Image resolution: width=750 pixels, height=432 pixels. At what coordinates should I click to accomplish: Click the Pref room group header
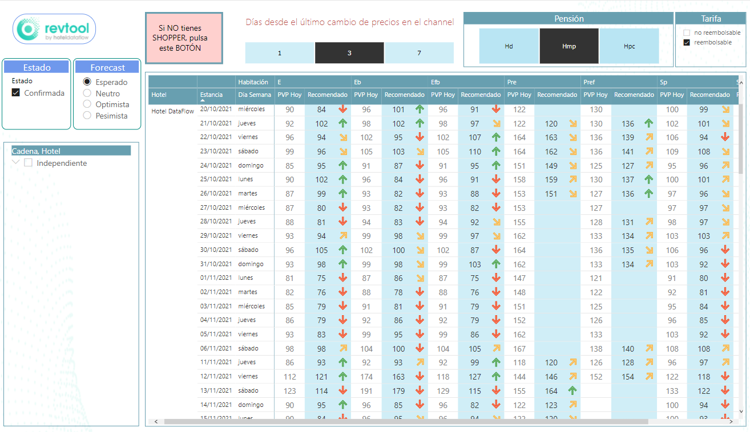click(589, 82)
